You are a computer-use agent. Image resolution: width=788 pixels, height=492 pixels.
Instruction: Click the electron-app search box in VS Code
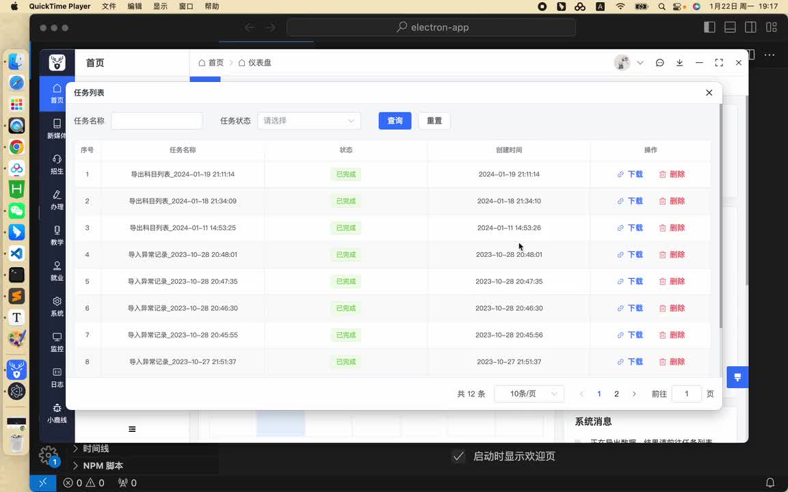click(431, 27)
